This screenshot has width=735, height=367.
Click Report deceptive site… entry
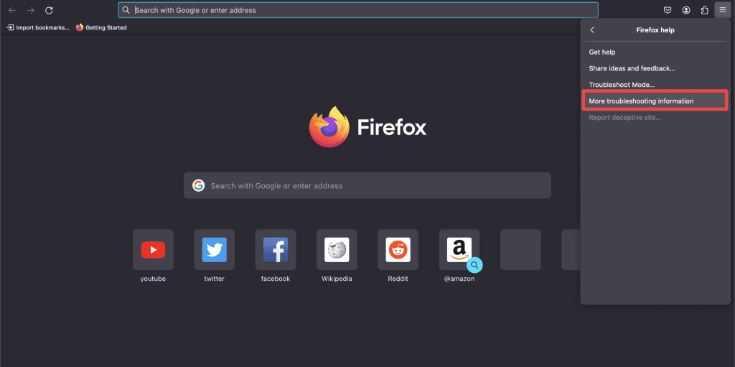[x=655, y=117]
